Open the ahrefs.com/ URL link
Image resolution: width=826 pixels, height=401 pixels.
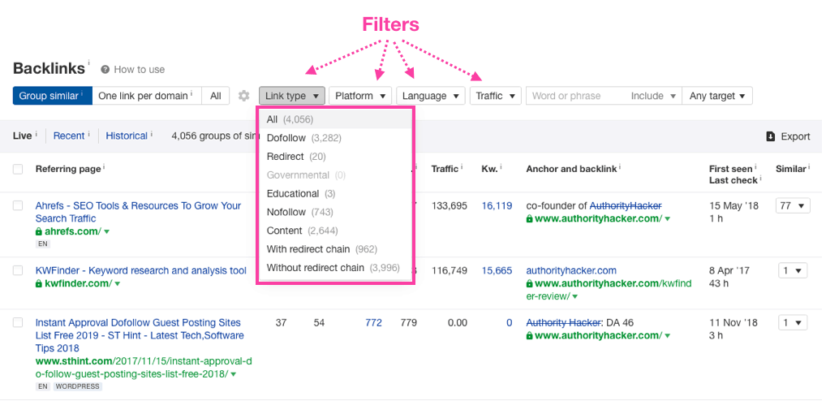tap(72, 231)
